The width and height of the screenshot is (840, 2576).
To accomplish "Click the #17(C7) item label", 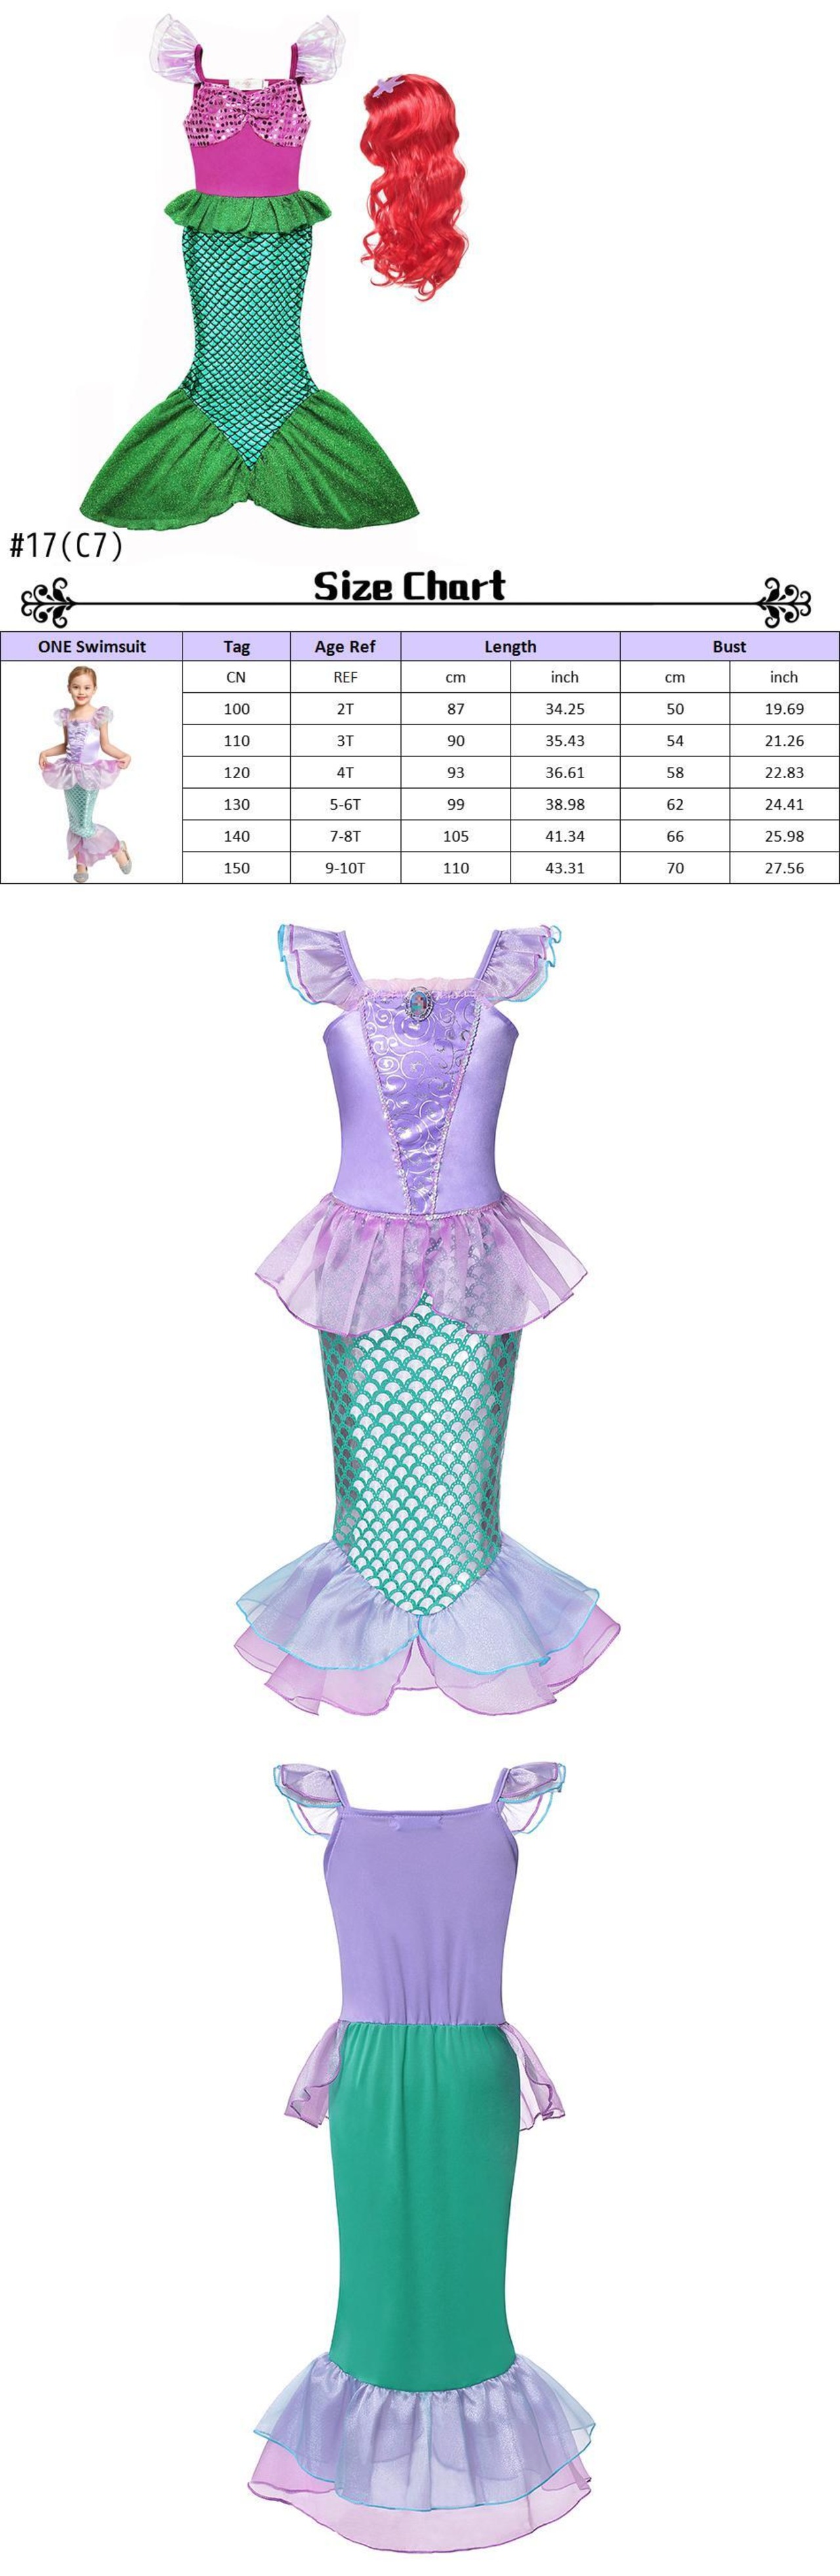I will [x=66, y=546].
